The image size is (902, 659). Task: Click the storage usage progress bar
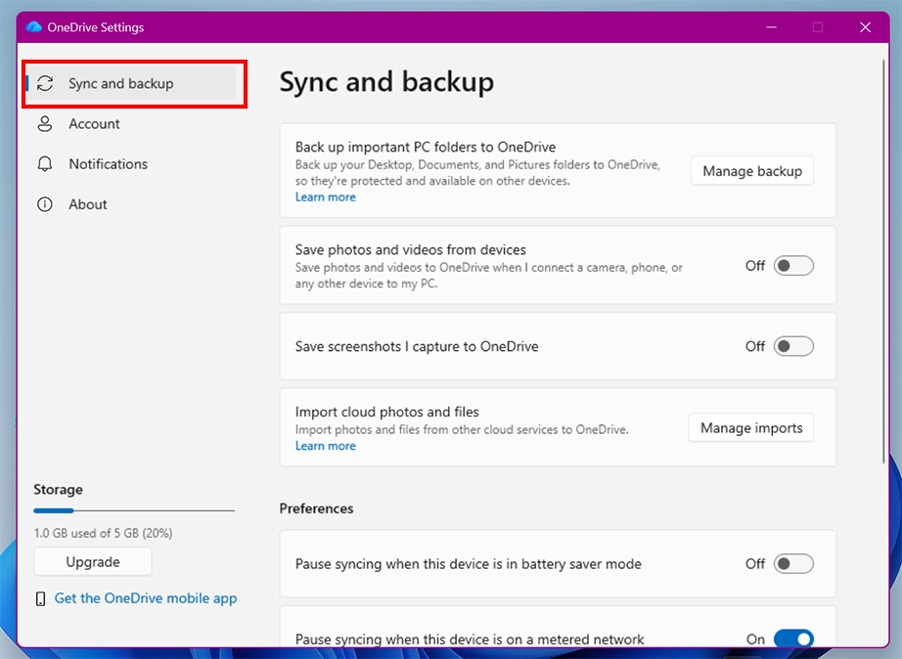[x=134, y=510]
